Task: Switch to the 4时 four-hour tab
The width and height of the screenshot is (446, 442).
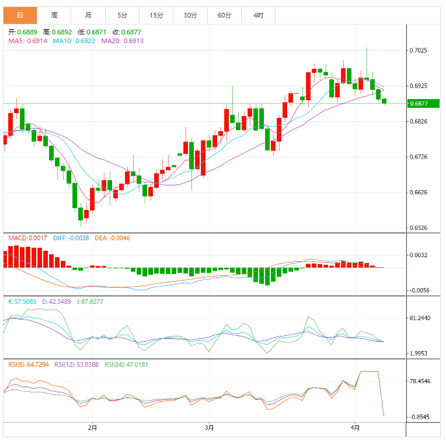Action: pos(258,15)
